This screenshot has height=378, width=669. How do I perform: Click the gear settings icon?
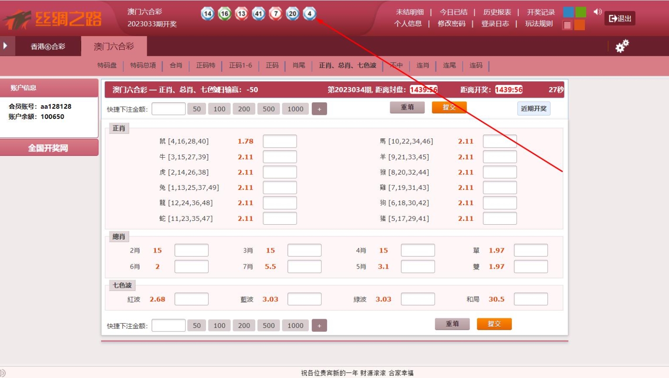coord(622,46)
